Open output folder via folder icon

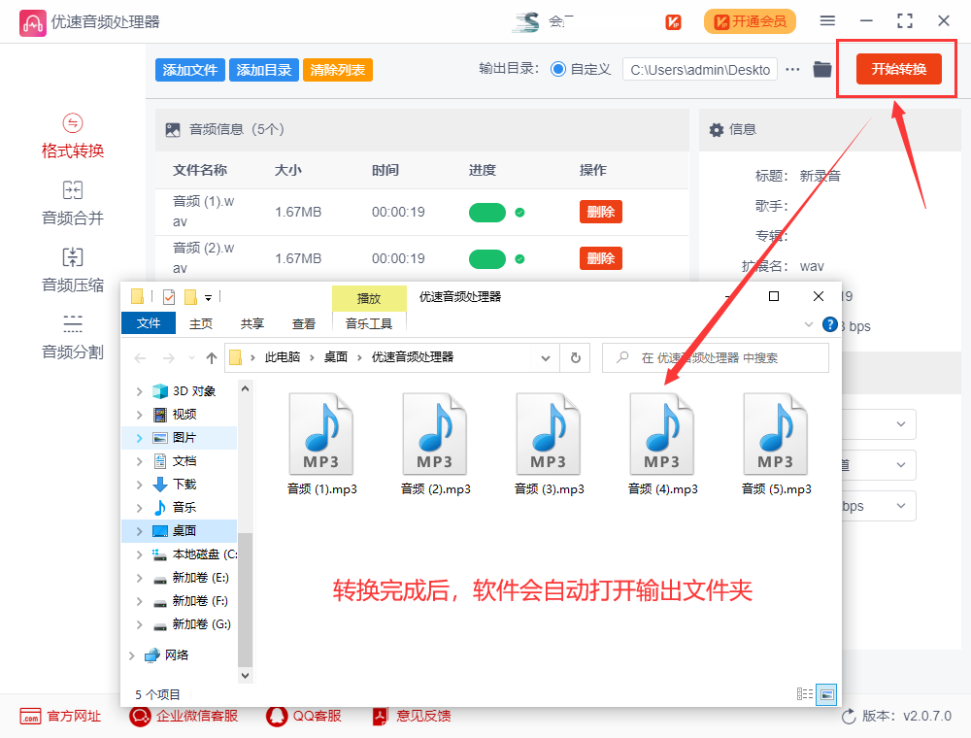pos(822,69)
